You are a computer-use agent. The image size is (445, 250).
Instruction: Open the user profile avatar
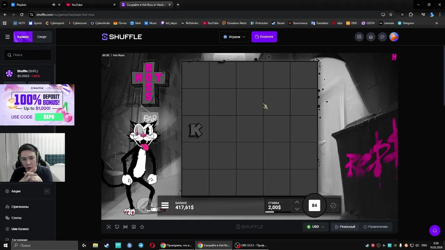click(394, 37)
